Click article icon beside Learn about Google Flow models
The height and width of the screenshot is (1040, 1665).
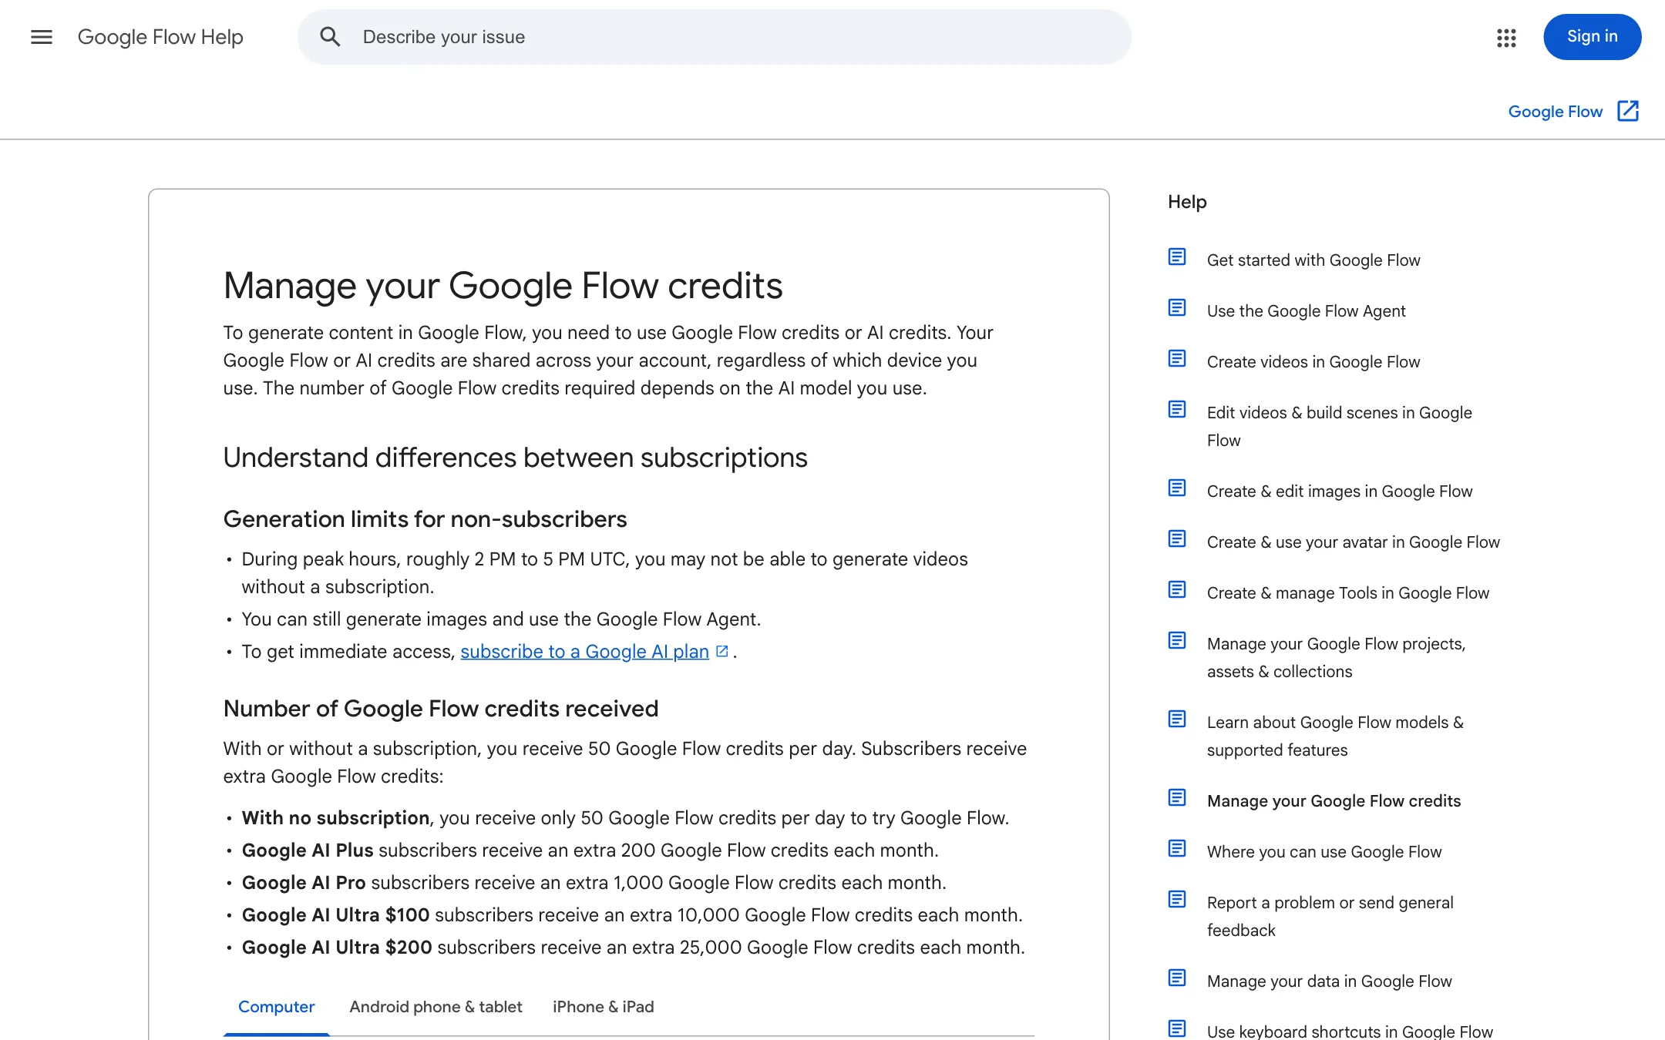tap(1177, 719)
